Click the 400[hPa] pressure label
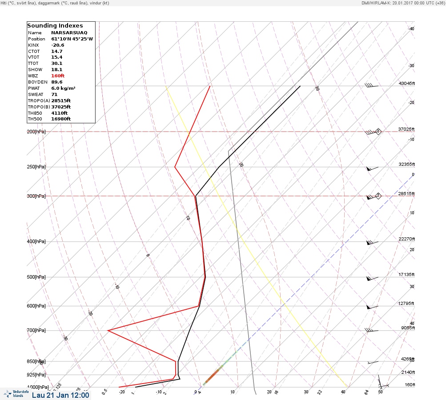The image size is (446, 400). 36,242
